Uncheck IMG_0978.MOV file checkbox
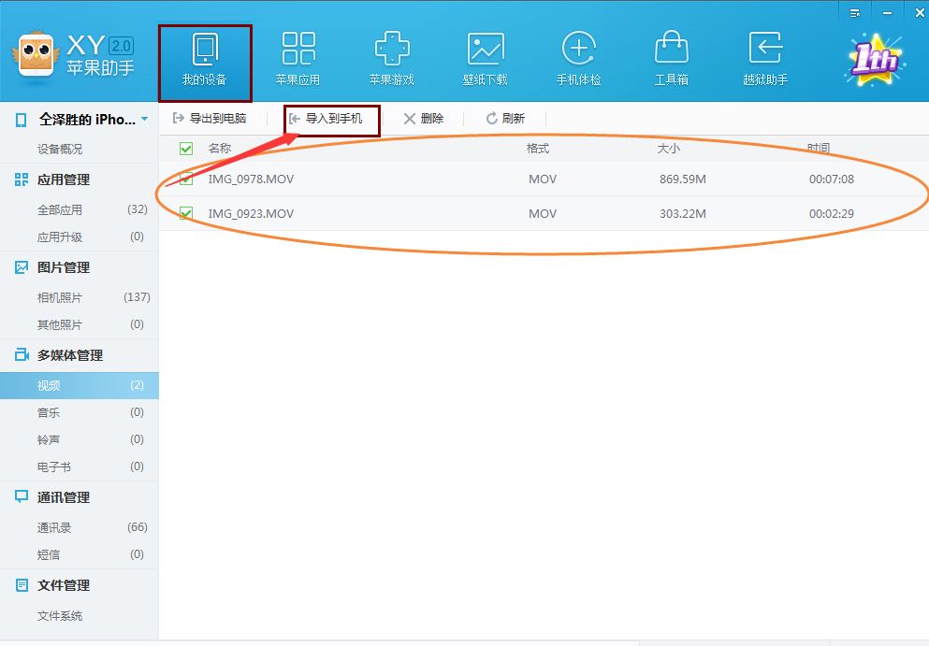 (x=185, y=179)
